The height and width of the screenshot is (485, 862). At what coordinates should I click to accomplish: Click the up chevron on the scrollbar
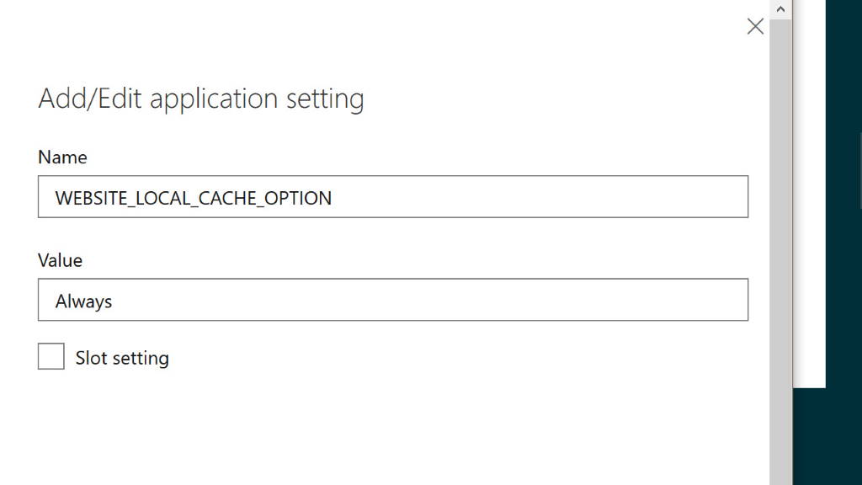point(780,8)
